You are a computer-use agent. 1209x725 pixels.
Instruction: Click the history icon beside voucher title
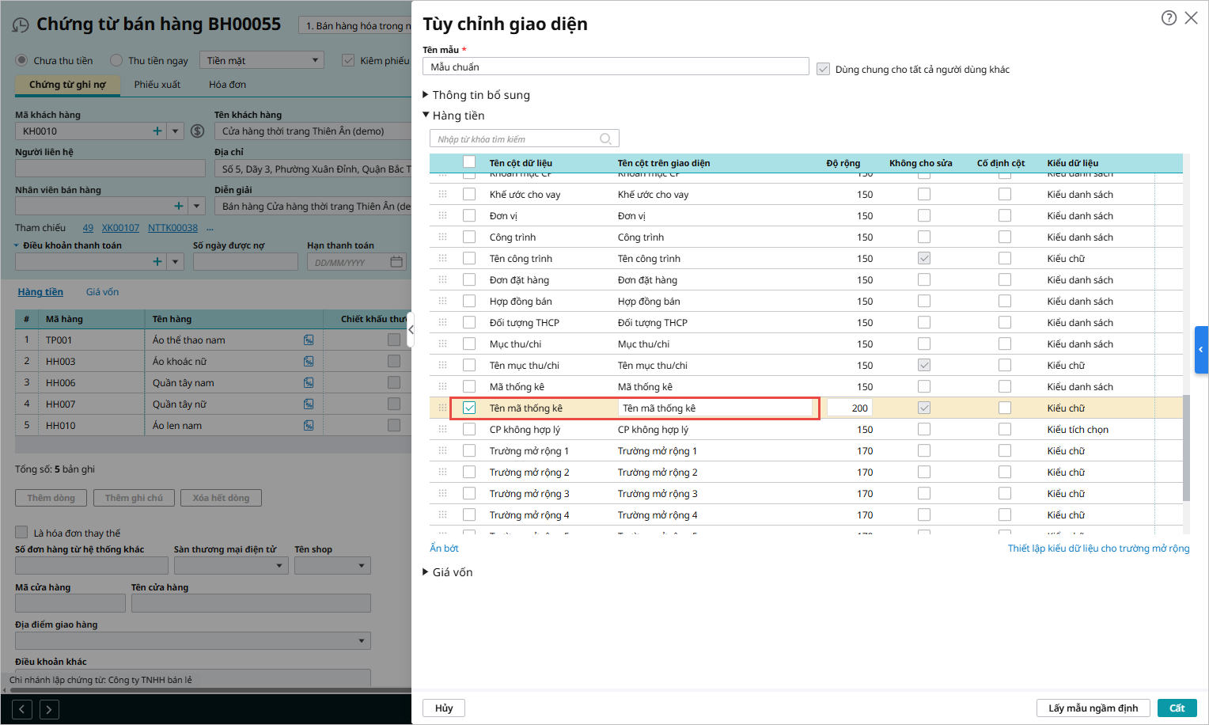21,25
